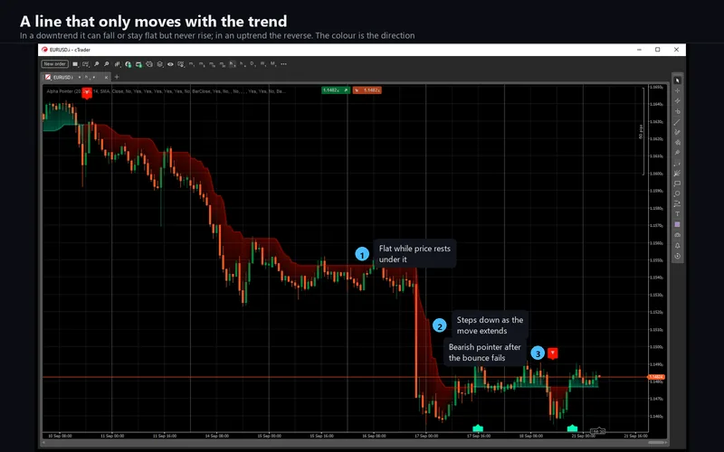Viewport: 724px width, 452px height.
Task: Click the zoom in magnifier icon
Action: 97,64
